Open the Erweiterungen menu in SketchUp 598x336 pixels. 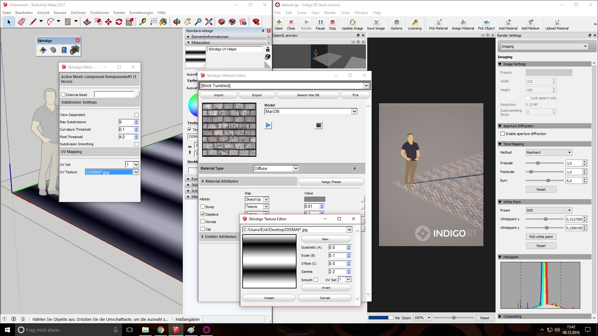tap(141, 13)
